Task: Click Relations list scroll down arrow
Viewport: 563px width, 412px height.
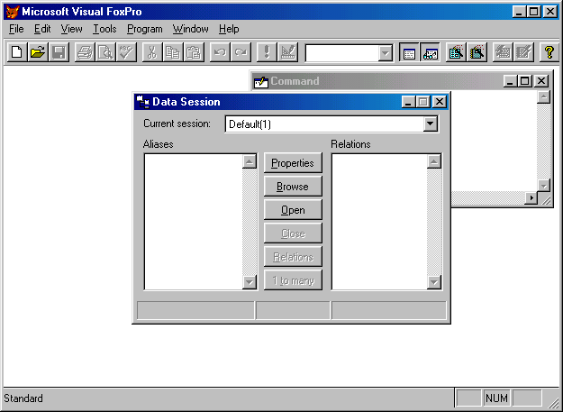Action: 434,282
